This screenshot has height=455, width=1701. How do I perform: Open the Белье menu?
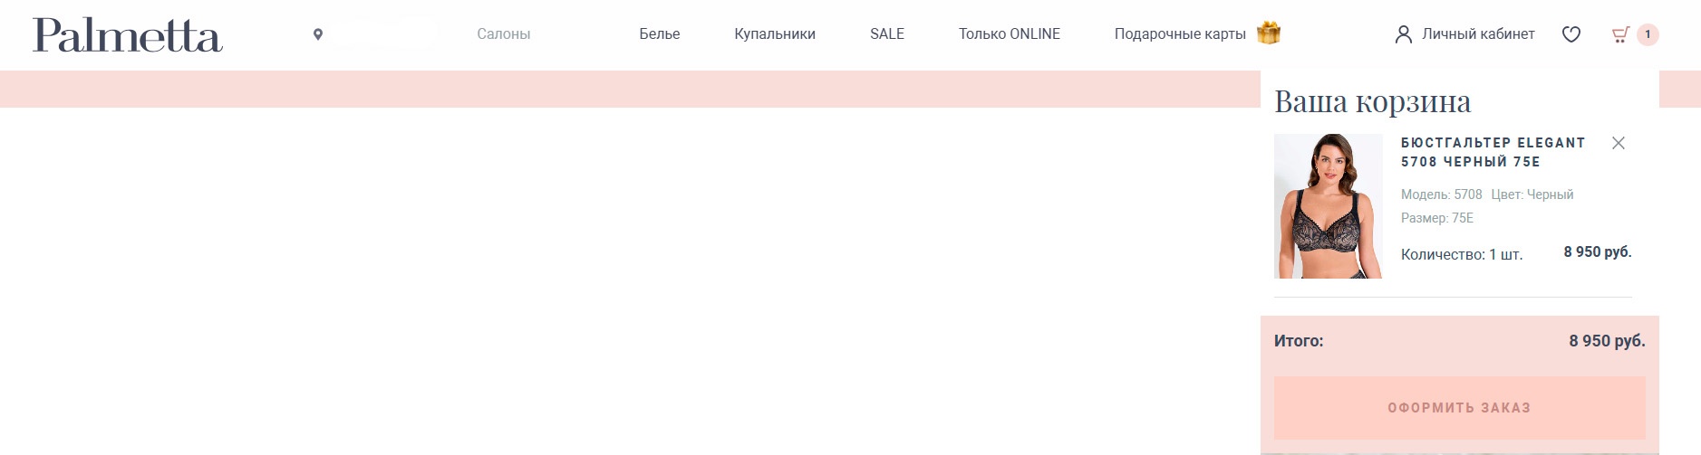pos(660,34)
